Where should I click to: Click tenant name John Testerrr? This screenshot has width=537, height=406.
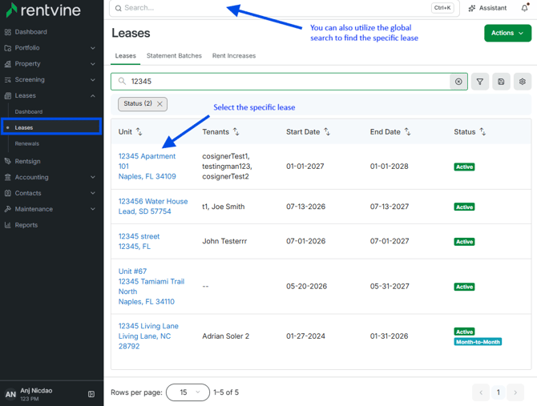pyautogui.click(x=224, y=241)
